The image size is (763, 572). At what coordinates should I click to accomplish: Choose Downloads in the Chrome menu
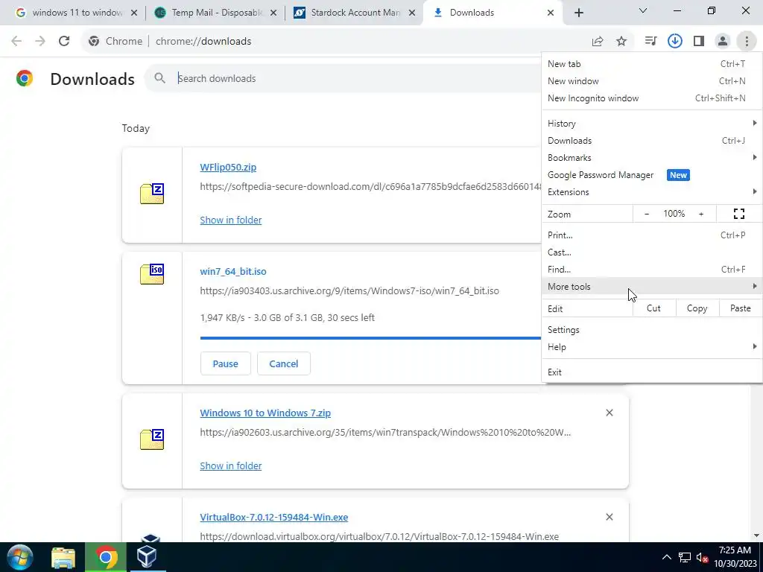coord(652,141)
